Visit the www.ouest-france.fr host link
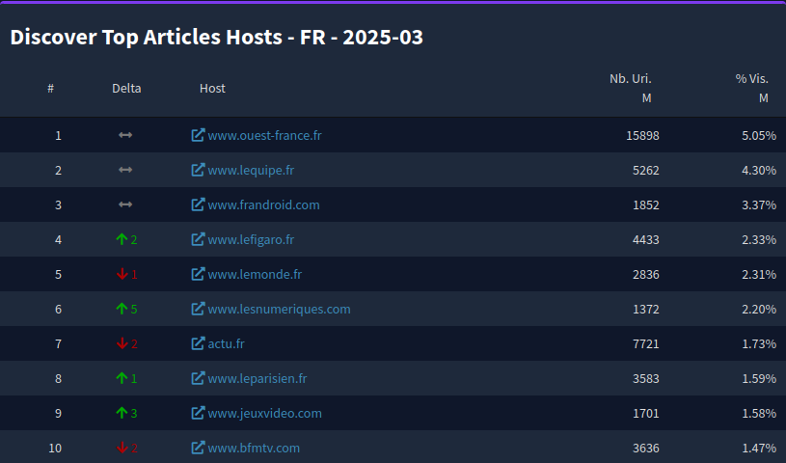Screen dimensions: 786x463 [x=264, y=135]
